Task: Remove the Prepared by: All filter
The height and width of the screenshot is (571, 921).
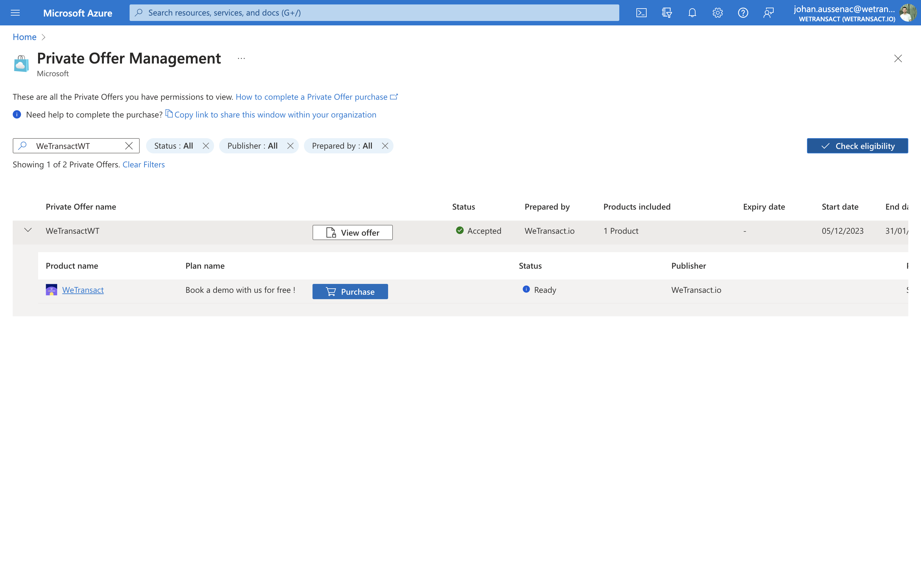Action: point(385,146)
